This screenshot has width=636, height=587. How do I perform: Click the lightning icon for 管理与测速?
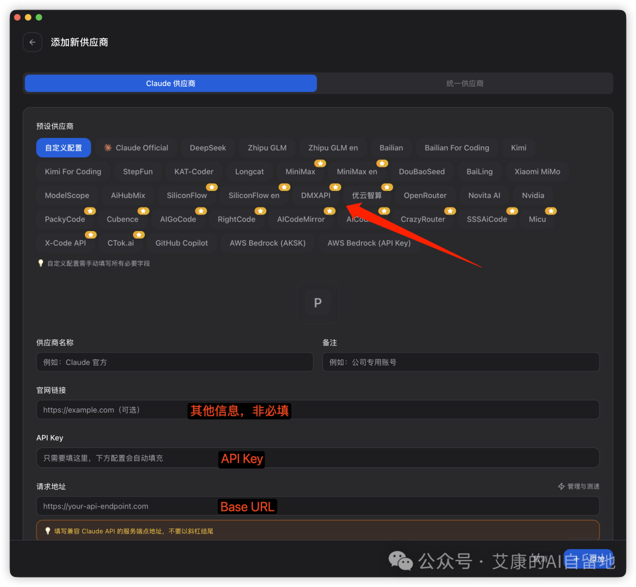click(561, 486)
